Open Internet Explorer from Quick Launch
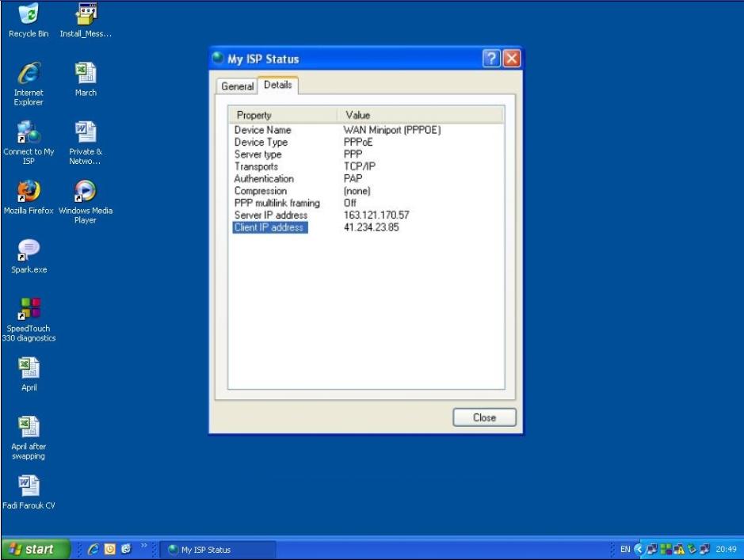 93,548
